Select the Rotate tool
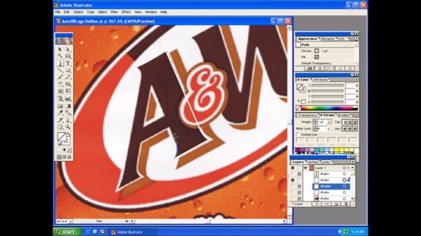This screenshot has width=421, height=236. (60, 84)
